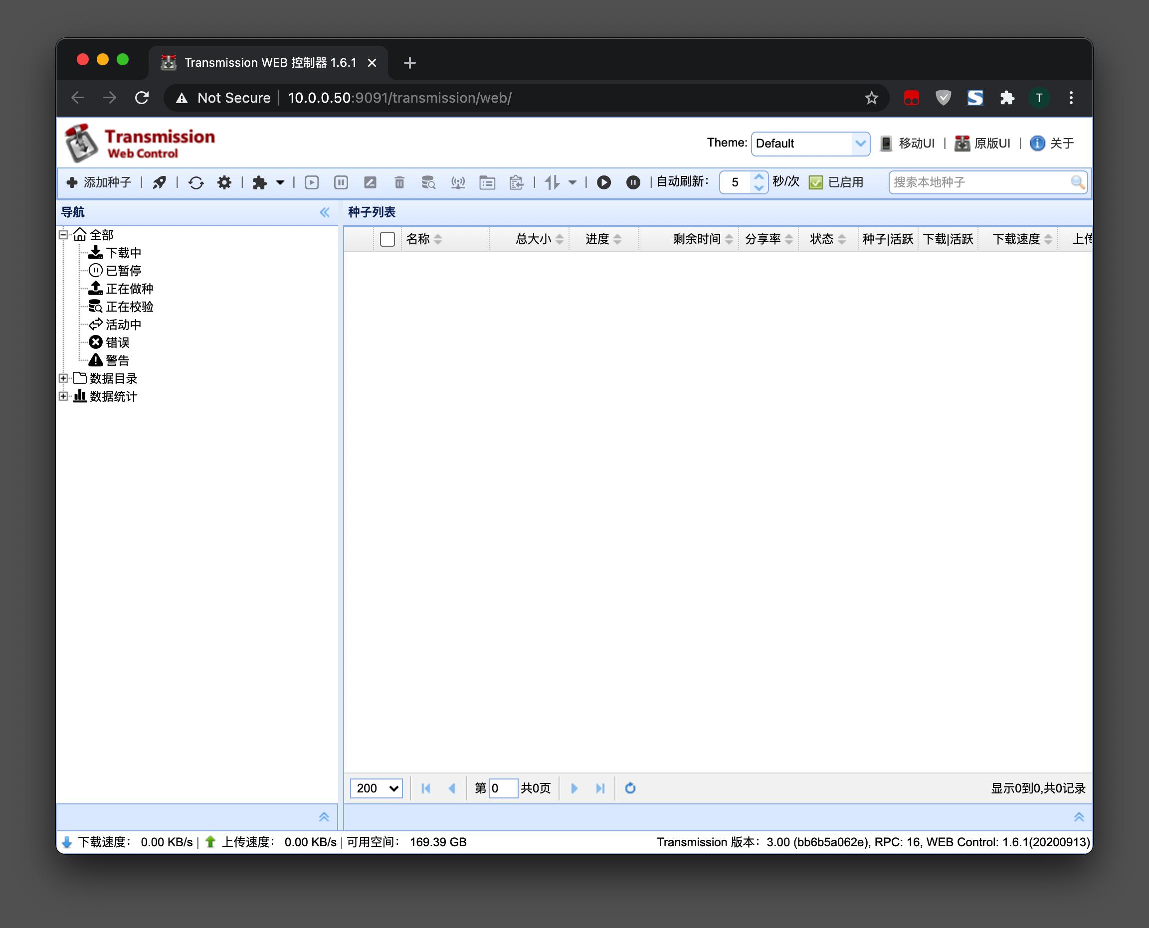The width and height of the screenshot is (1149, 928).
Task: Click the reload arrows icon in toolbar
Action: tap(196, 183)
